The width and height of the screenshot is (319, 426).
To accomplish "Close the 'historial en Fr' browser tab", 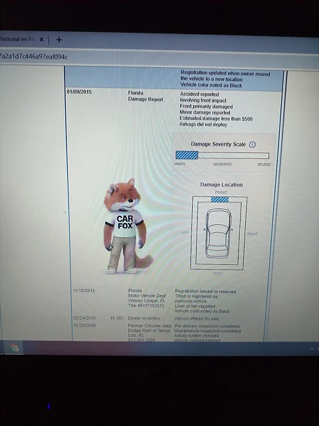I will [x=41, y=39].
